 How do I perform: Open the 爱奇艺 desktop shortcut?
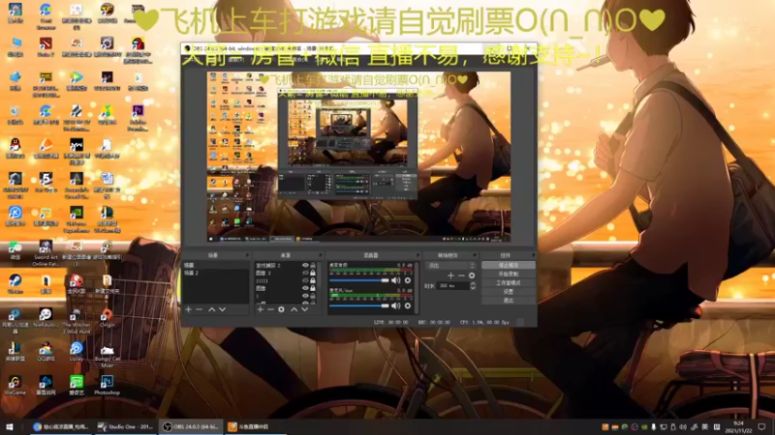tap(77, 385)
